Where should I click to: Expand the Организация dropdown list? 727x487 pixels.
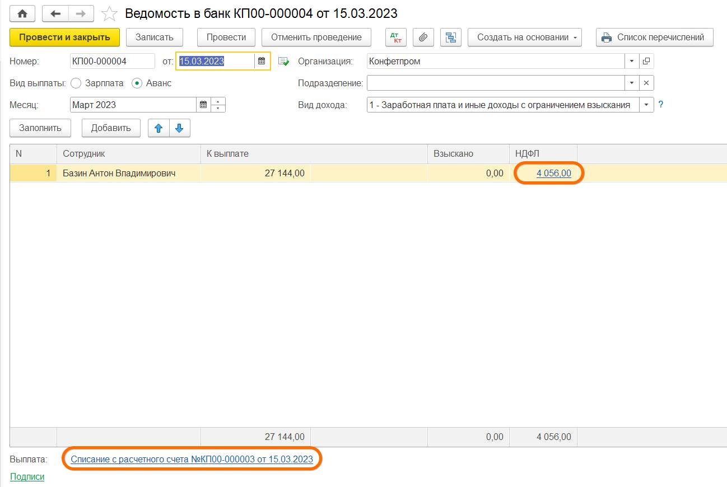[632, 61]
